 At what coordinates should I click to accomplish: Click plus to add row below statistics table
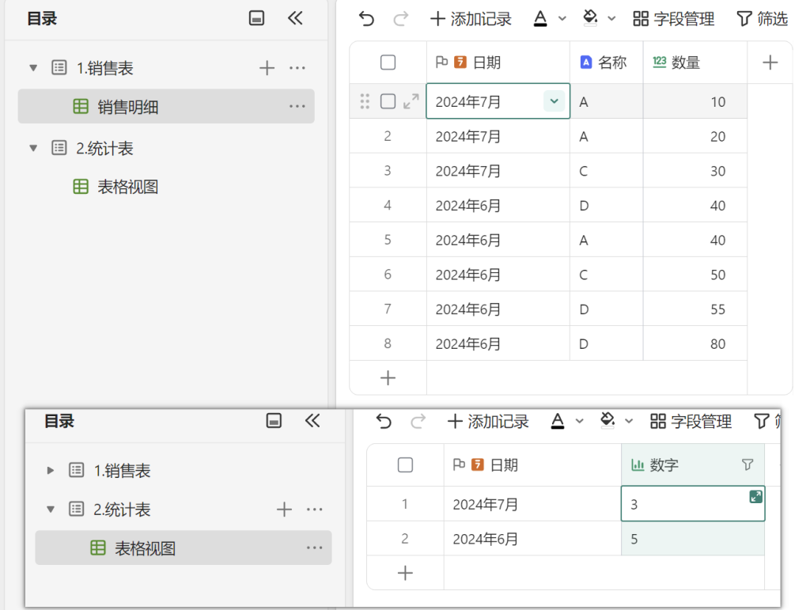pos(406,573)
